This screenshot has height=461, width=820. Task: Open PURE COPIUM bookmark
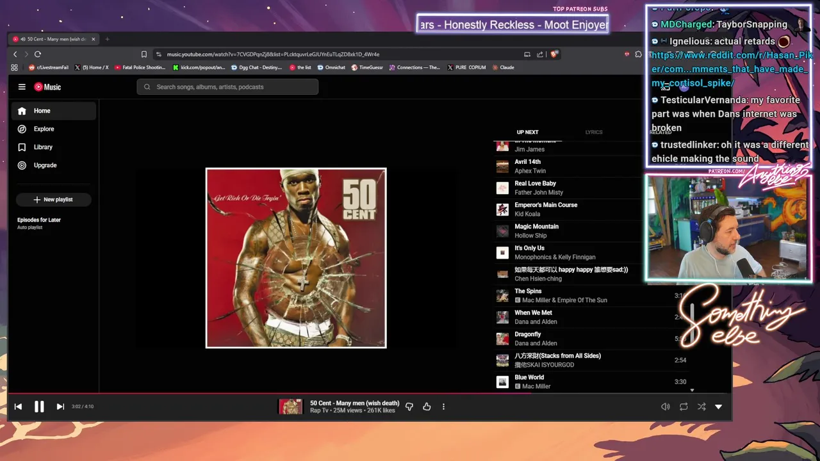(466, 67)
